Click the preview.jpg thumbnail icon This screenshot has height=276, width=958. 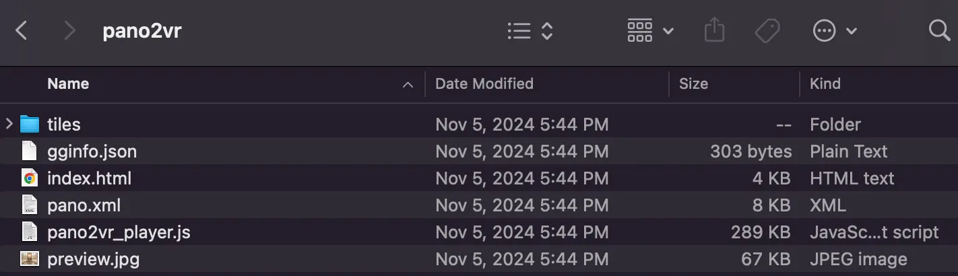coord(30,259)
